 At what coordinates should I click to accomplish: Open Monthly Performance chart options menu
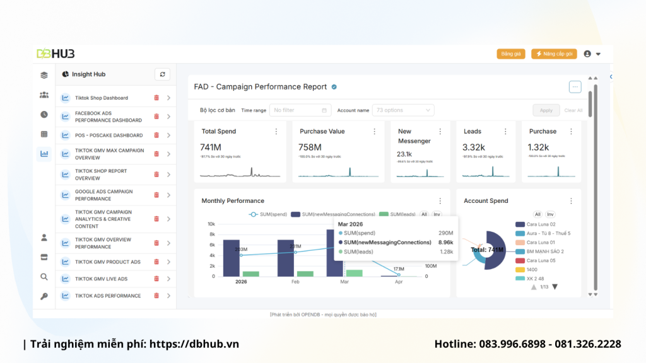(x=440, y=201)
